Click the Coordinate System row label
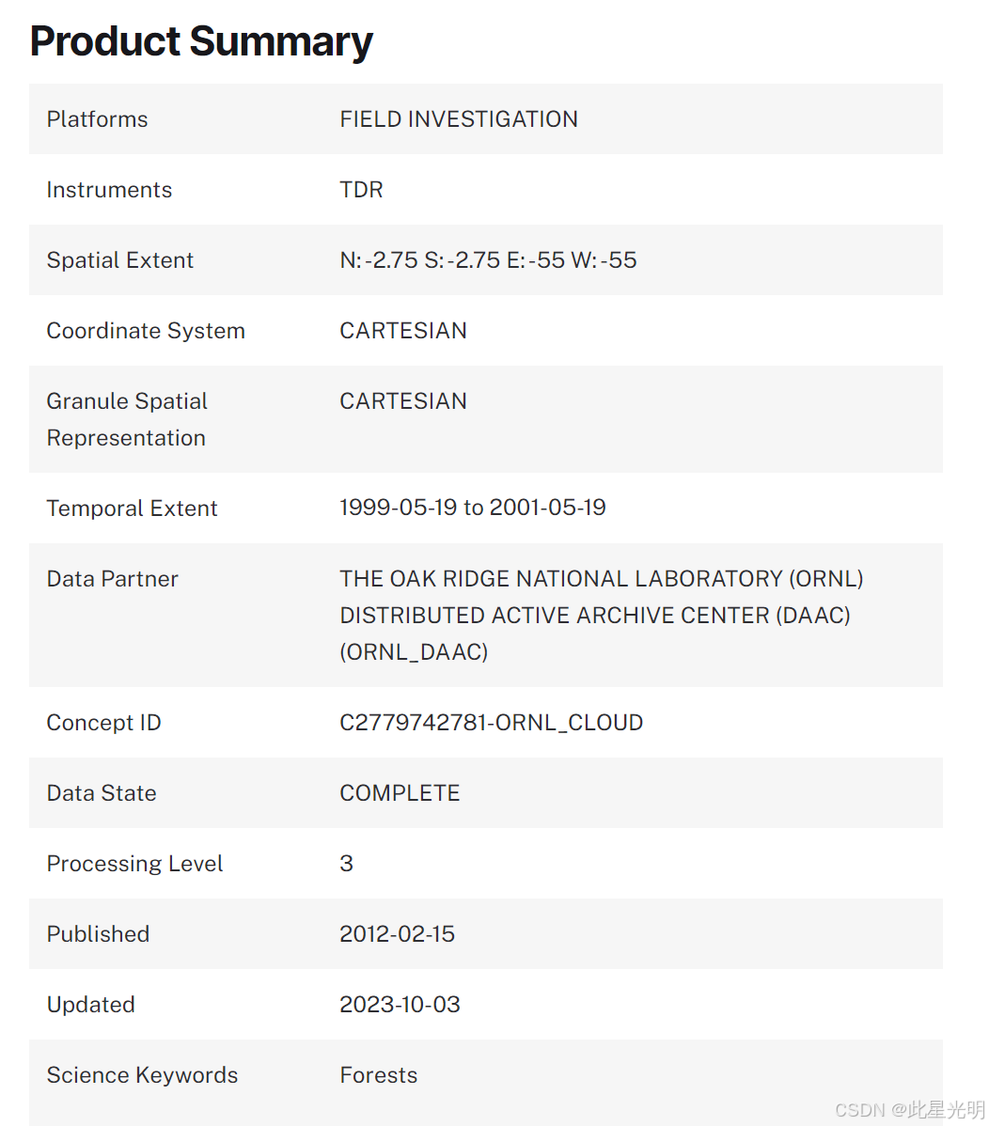Screen dimensions: 989x1126 [146, 331]
